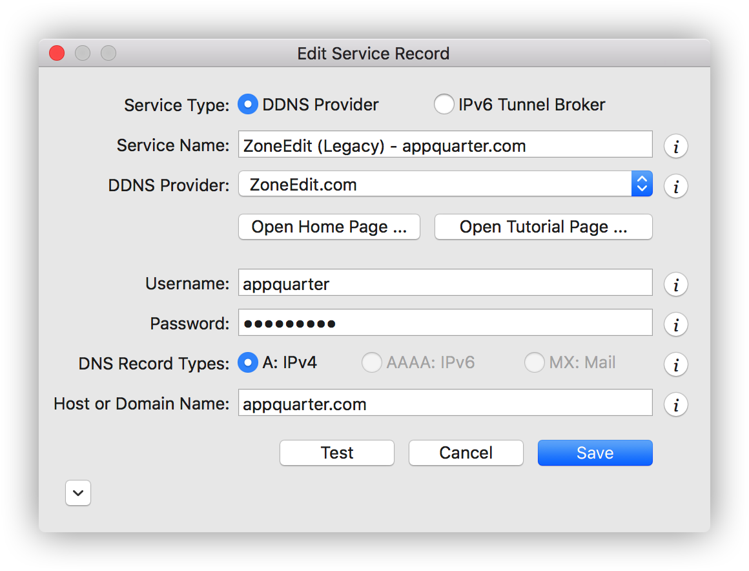749x571 pixels.
Task: Open info icon for Username field
Action: (x=675, y=284)
